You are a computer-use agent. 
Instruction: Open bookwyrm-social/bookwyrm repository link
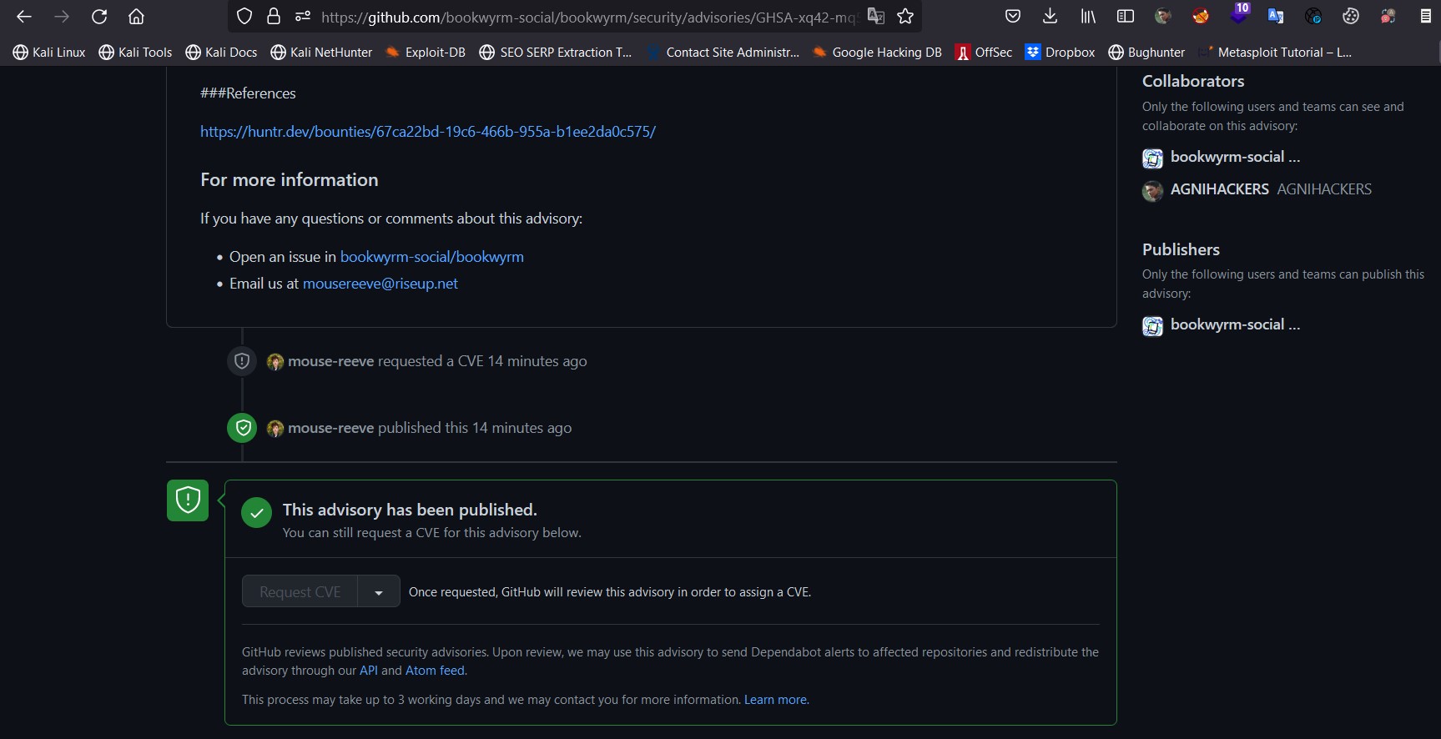pyautogui.click(x=432, y=257)
